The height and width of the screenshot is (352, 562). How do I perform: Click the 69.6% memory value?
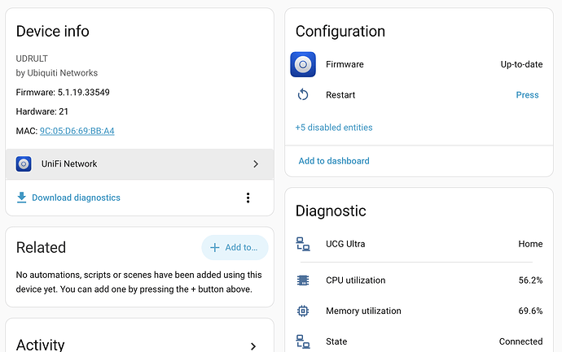click(x=530, y=311)
